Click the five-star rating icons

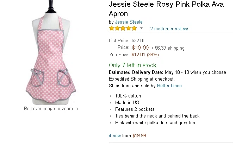click(123, 28)
